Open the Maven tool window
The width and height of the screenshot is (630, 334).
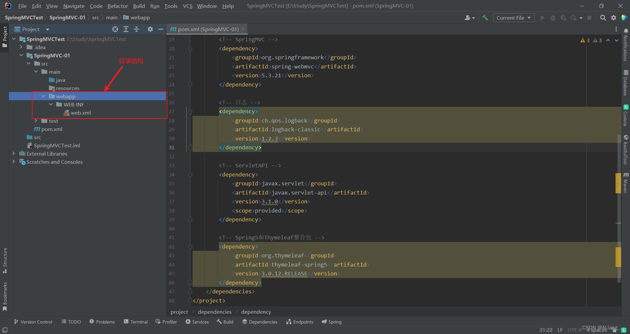click(x=626, y=183)
